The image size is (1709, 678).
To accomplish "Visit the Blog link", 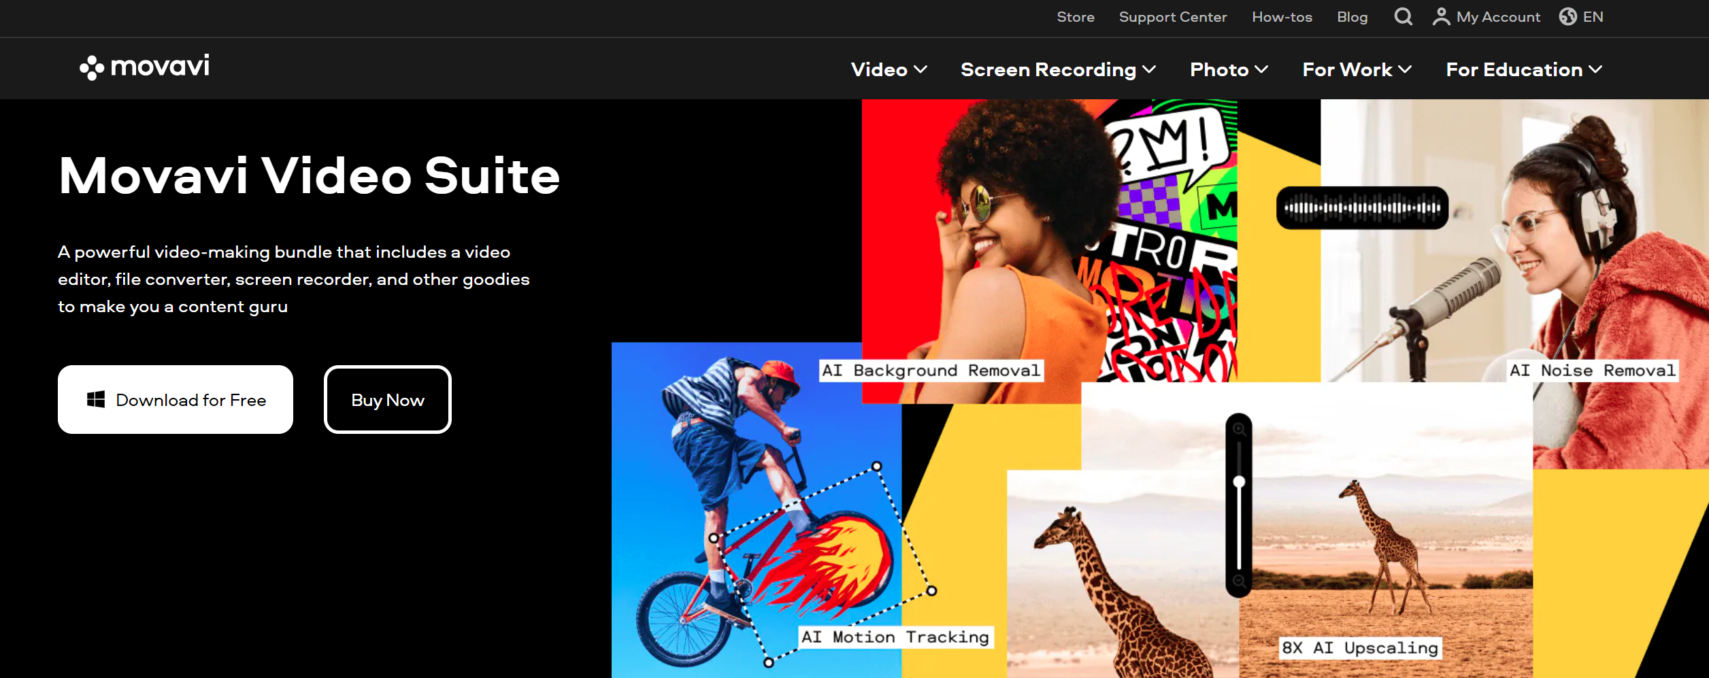I will [1353, 17].
